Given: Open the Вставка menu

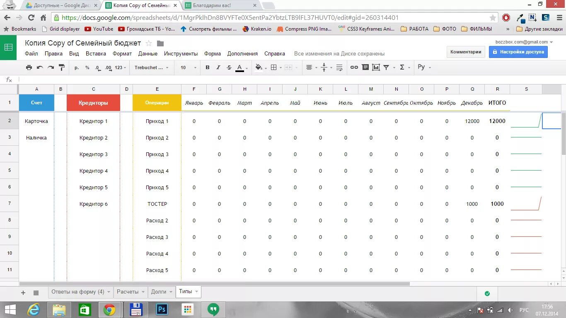Looking at the screenshot, I should [96, 54].
